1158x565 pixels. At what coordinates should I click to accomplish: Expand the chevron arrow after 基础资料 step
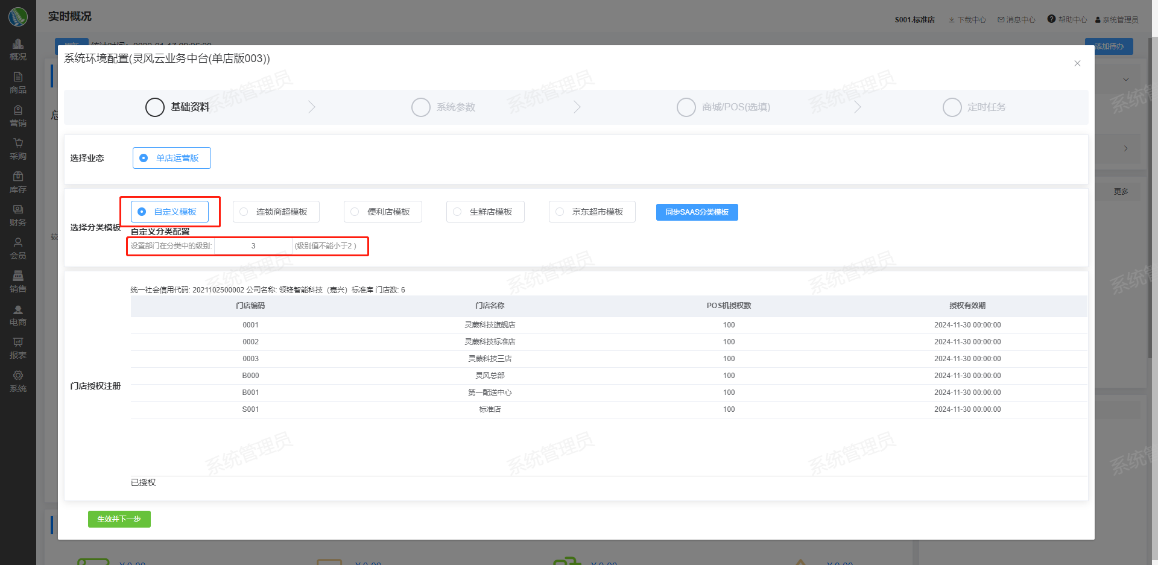(312, 107)
